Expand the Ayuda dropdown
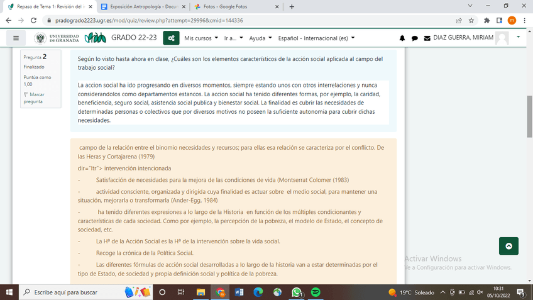This screenshot has height=300, width=533. 260,38
